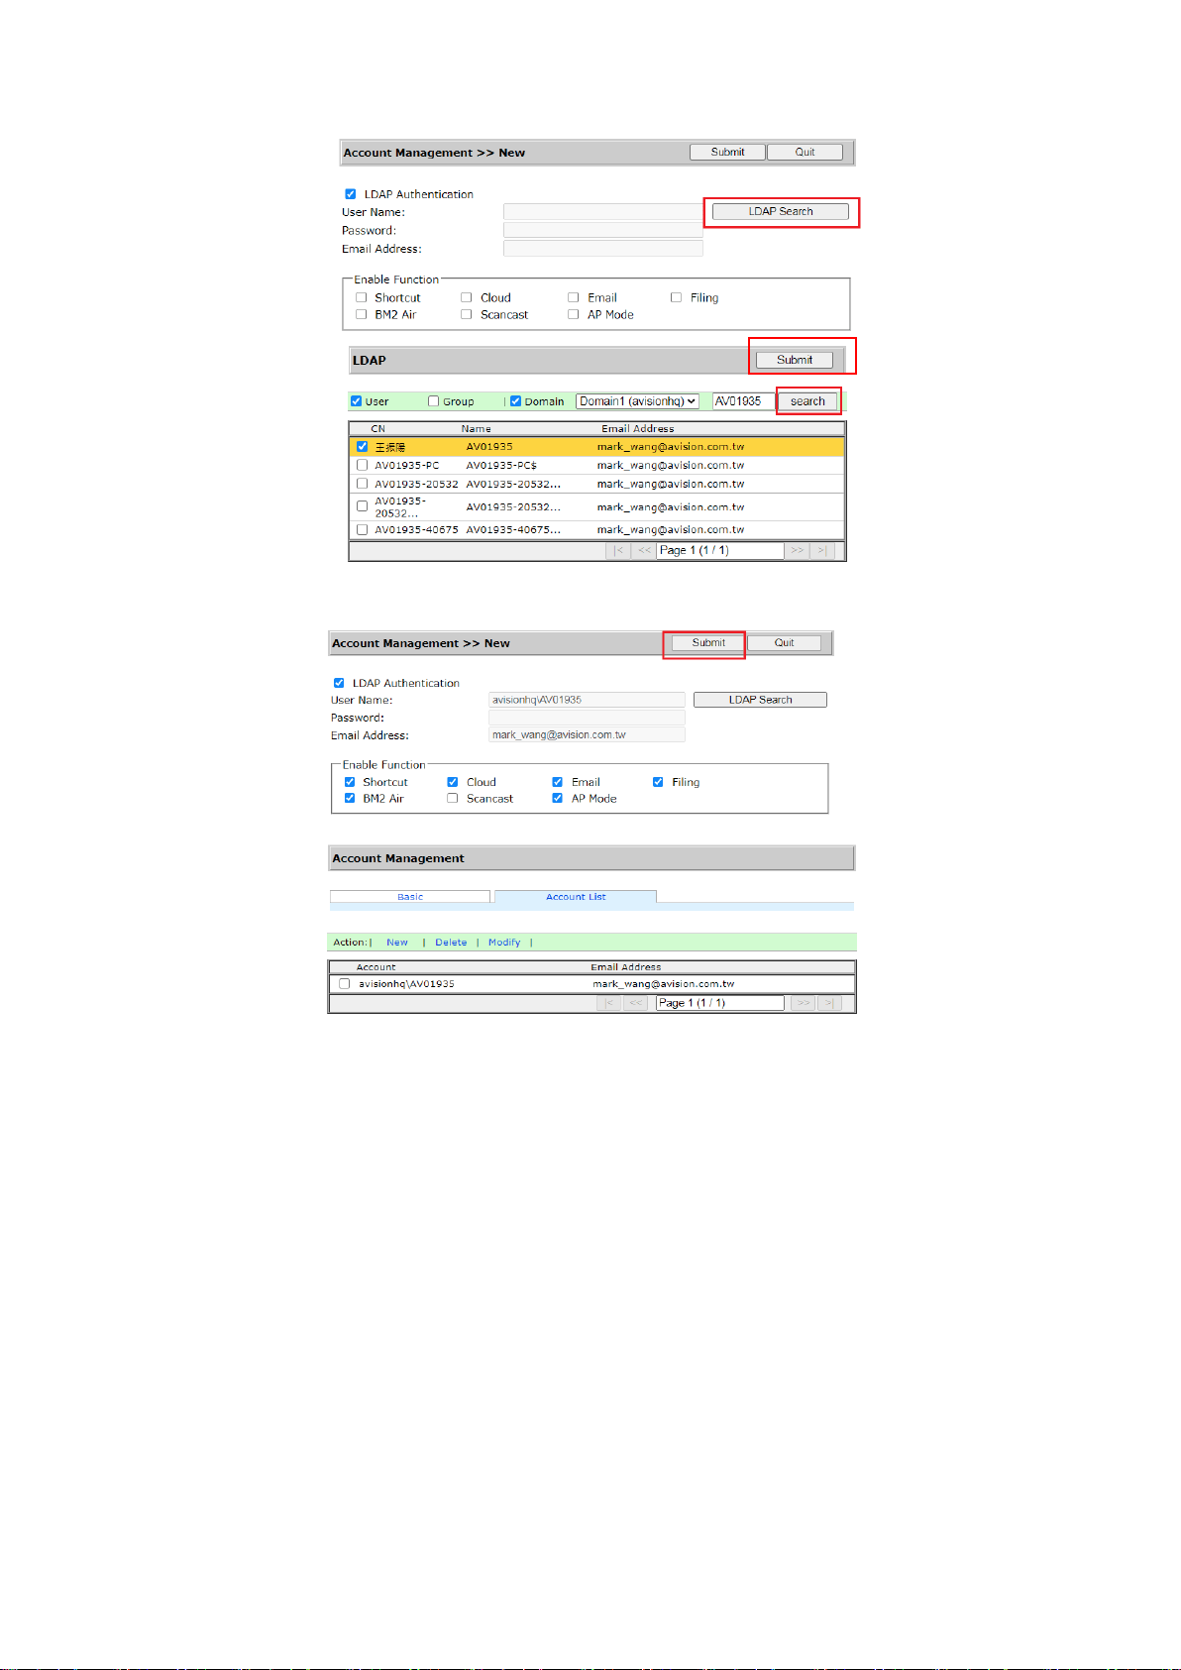This screenshot has width=1181, height=1670.
Task: Click the AV01935 LDAP search text field
Action: point(743,401)
